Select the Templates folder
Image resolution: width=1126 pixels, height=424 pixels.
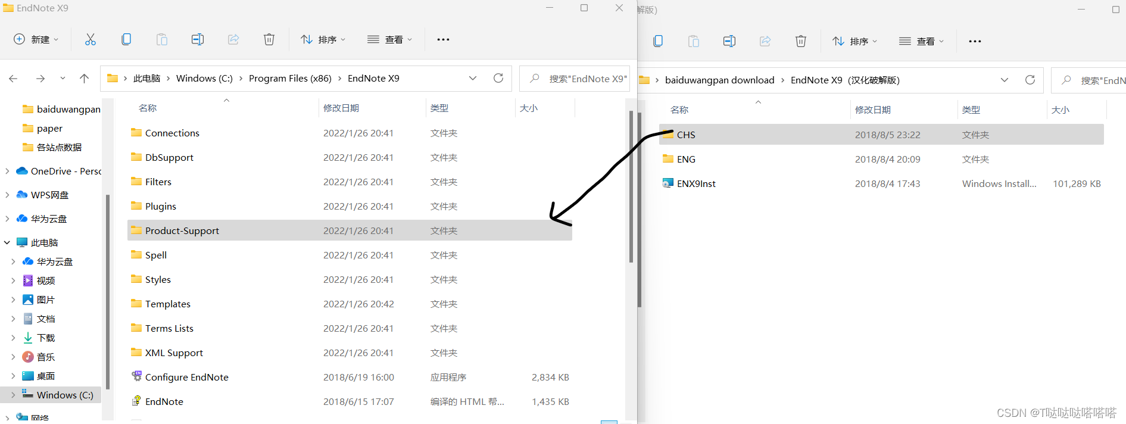[350, 304]
